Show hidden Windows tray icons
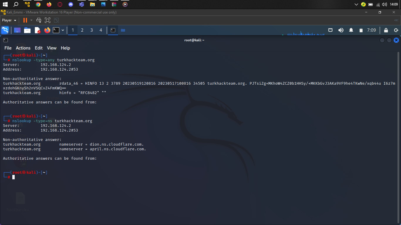This screenshot has width=401, height=225. 356,4
